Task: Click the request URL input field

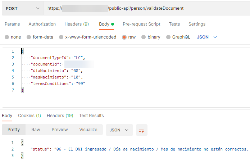Action: [147, 8]
